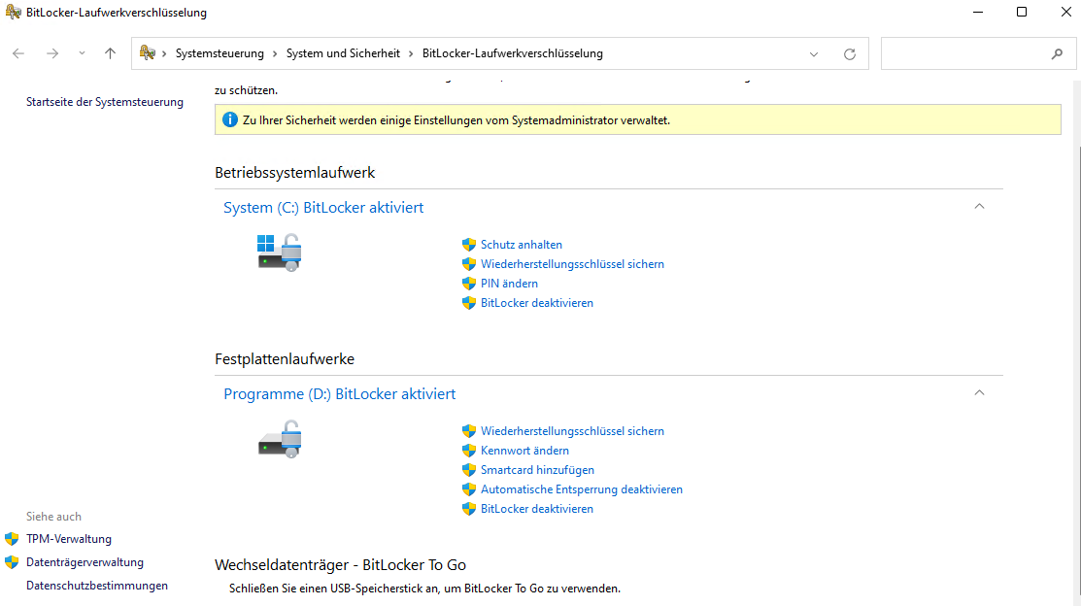
Task: Click Kennwort ändern
Action: [524, 451]
